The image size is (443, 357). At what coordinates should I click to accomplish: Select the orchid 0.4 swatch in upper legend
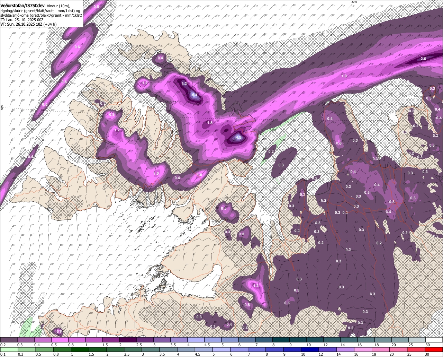(x=43, y=340)
